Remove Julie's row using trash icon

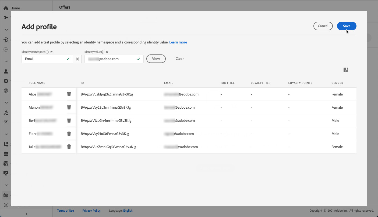(69, 147)
